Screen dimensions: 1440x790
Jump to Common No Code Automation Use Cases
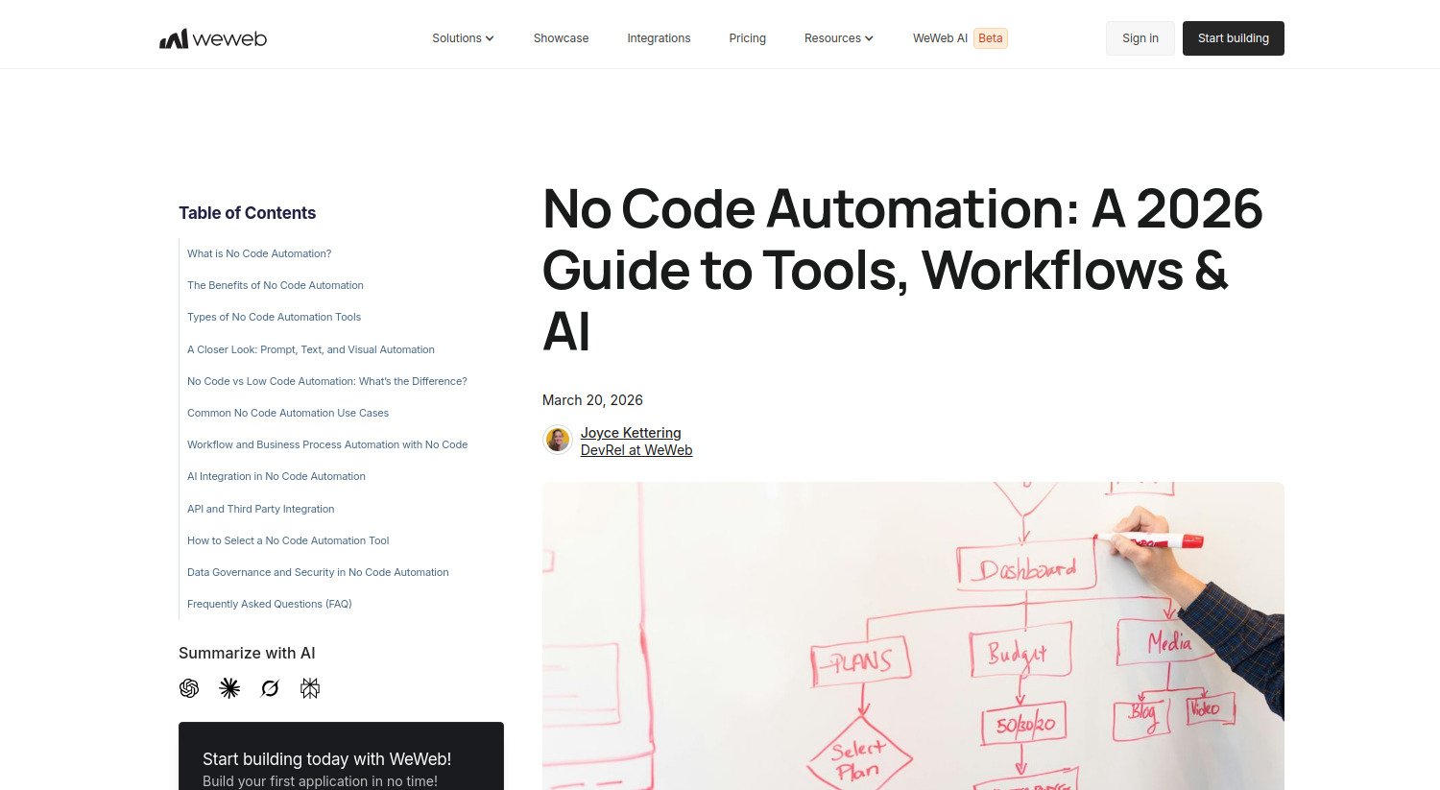288,413
